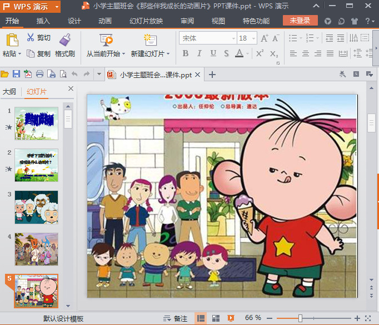
Task: Open the 审阅 ribbon tab
Action: 187,21
